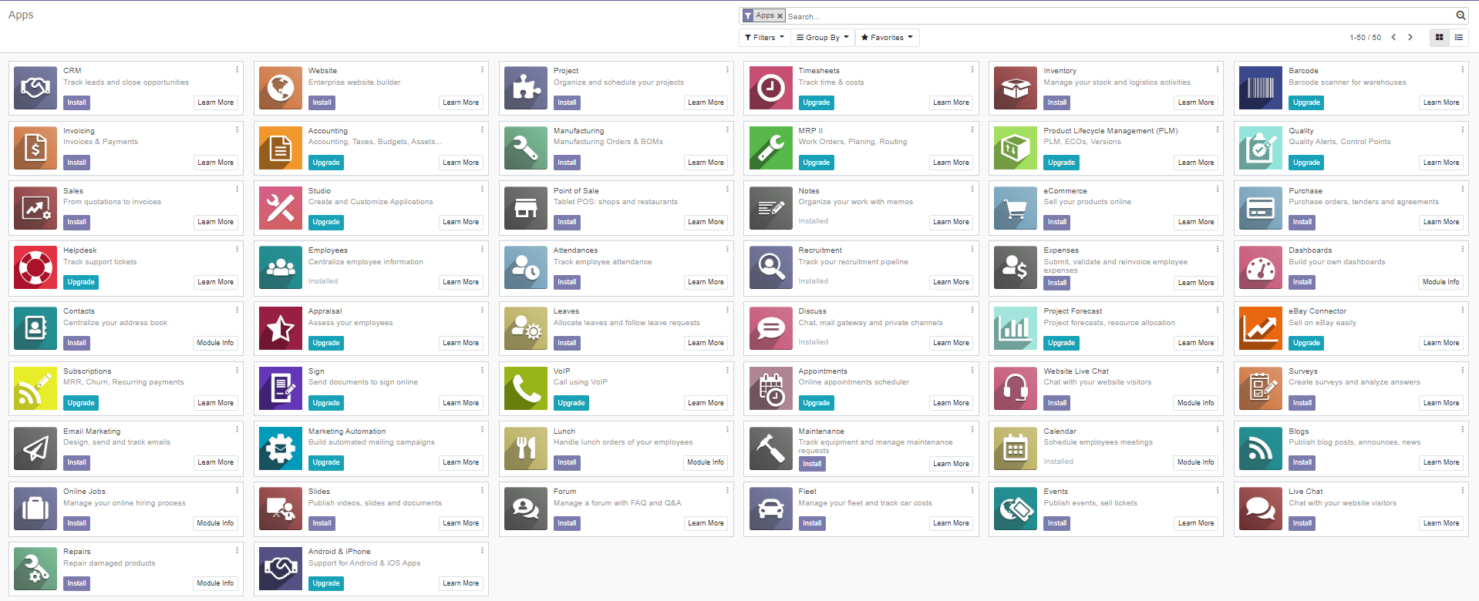Open Module Info for Dashboards
Screen dimensions: 1479x601
point(1440,282)
